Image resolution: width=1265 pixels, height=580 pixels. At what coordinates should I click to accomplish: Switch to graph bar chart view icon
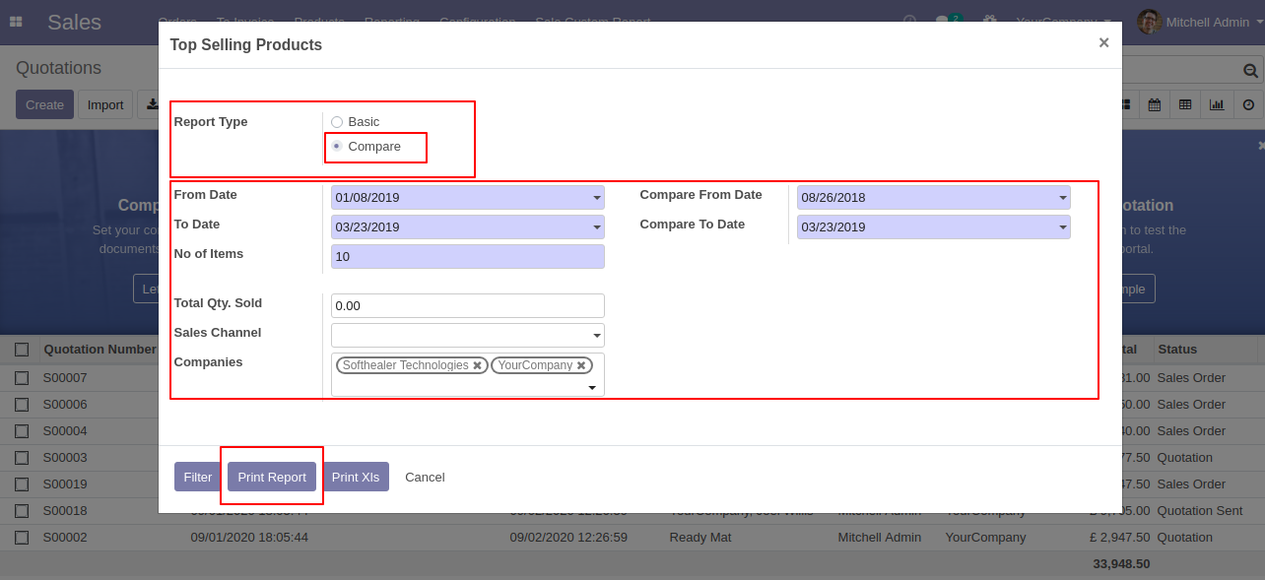click(1217, 104)
